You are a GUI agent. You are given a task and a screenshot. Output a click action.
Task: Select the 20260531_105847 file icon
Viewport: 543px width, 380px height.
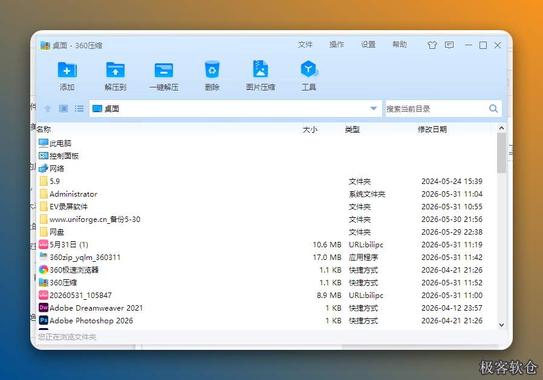(x=44, y=295)
